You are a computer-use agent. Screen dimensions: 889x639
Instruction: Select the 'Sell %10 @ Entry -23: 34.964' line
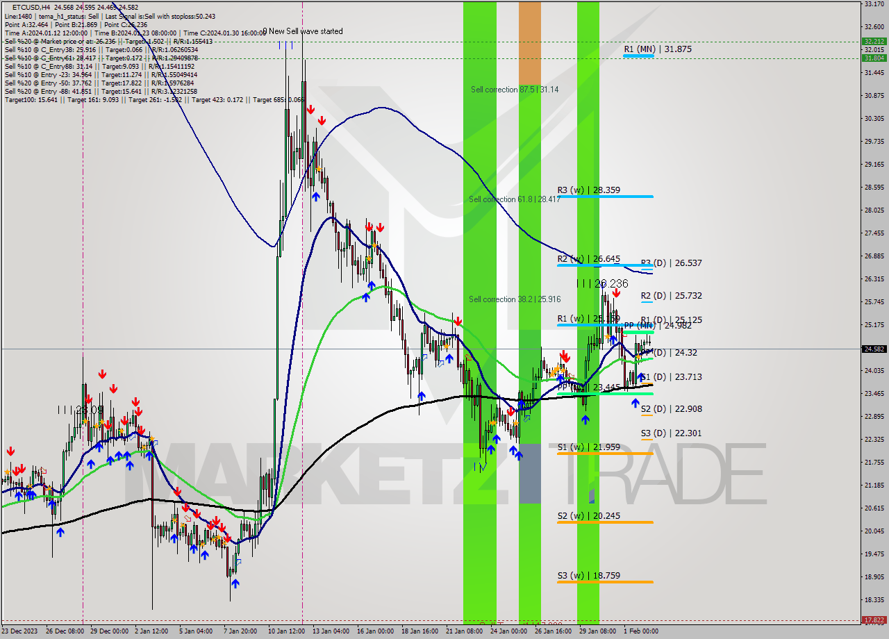101,74
